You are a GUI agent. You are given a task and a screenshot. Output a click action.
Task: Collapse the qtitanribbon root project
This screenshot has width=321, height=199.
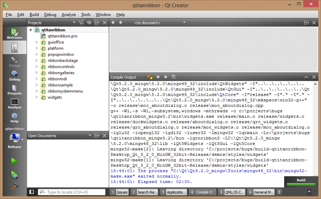pyautogui.click(x=31, y=30)
